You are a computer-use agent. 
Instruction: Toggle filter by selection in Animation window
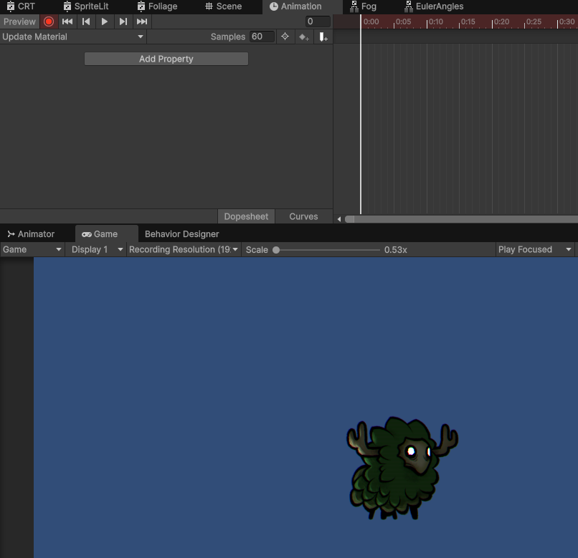point(285,37)
